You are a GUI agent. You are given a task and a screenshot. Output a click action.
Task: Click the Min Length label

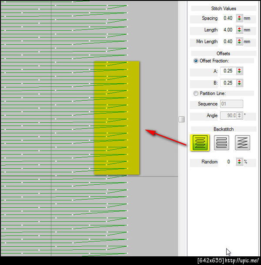click(207, 41)
